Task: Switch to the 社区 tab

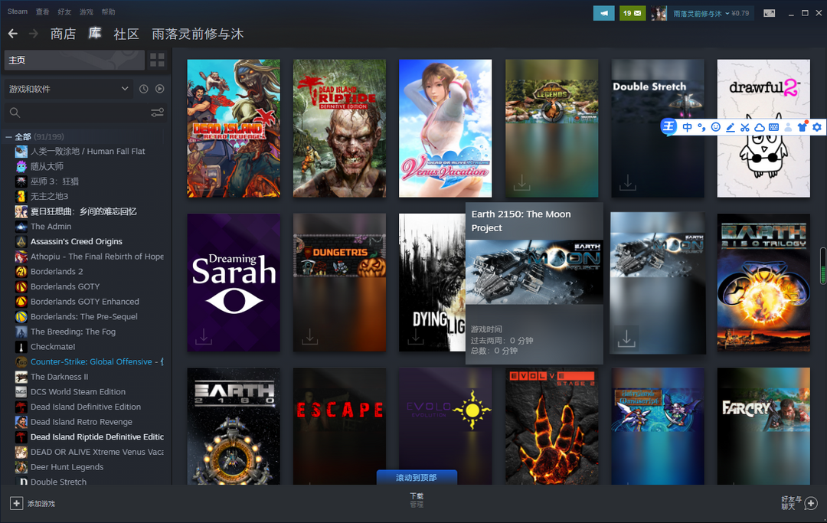Action: click(x=126, y=34)
